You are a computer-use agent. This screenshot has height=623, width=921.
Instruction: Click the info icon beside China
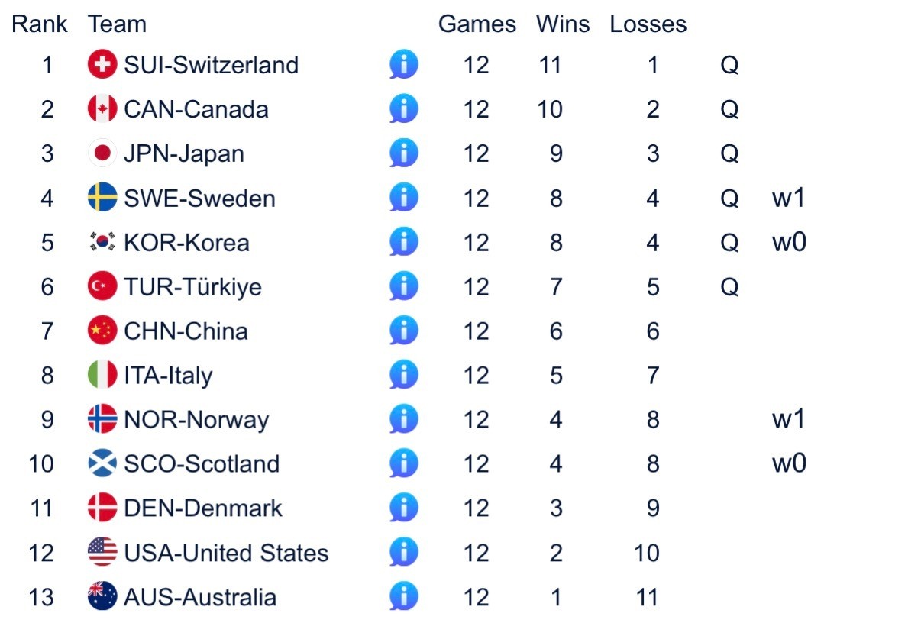(404, 331)
